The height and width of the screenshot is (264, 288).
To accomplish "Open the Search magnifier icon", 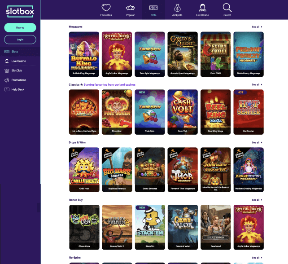I will (x=227, y=8).
